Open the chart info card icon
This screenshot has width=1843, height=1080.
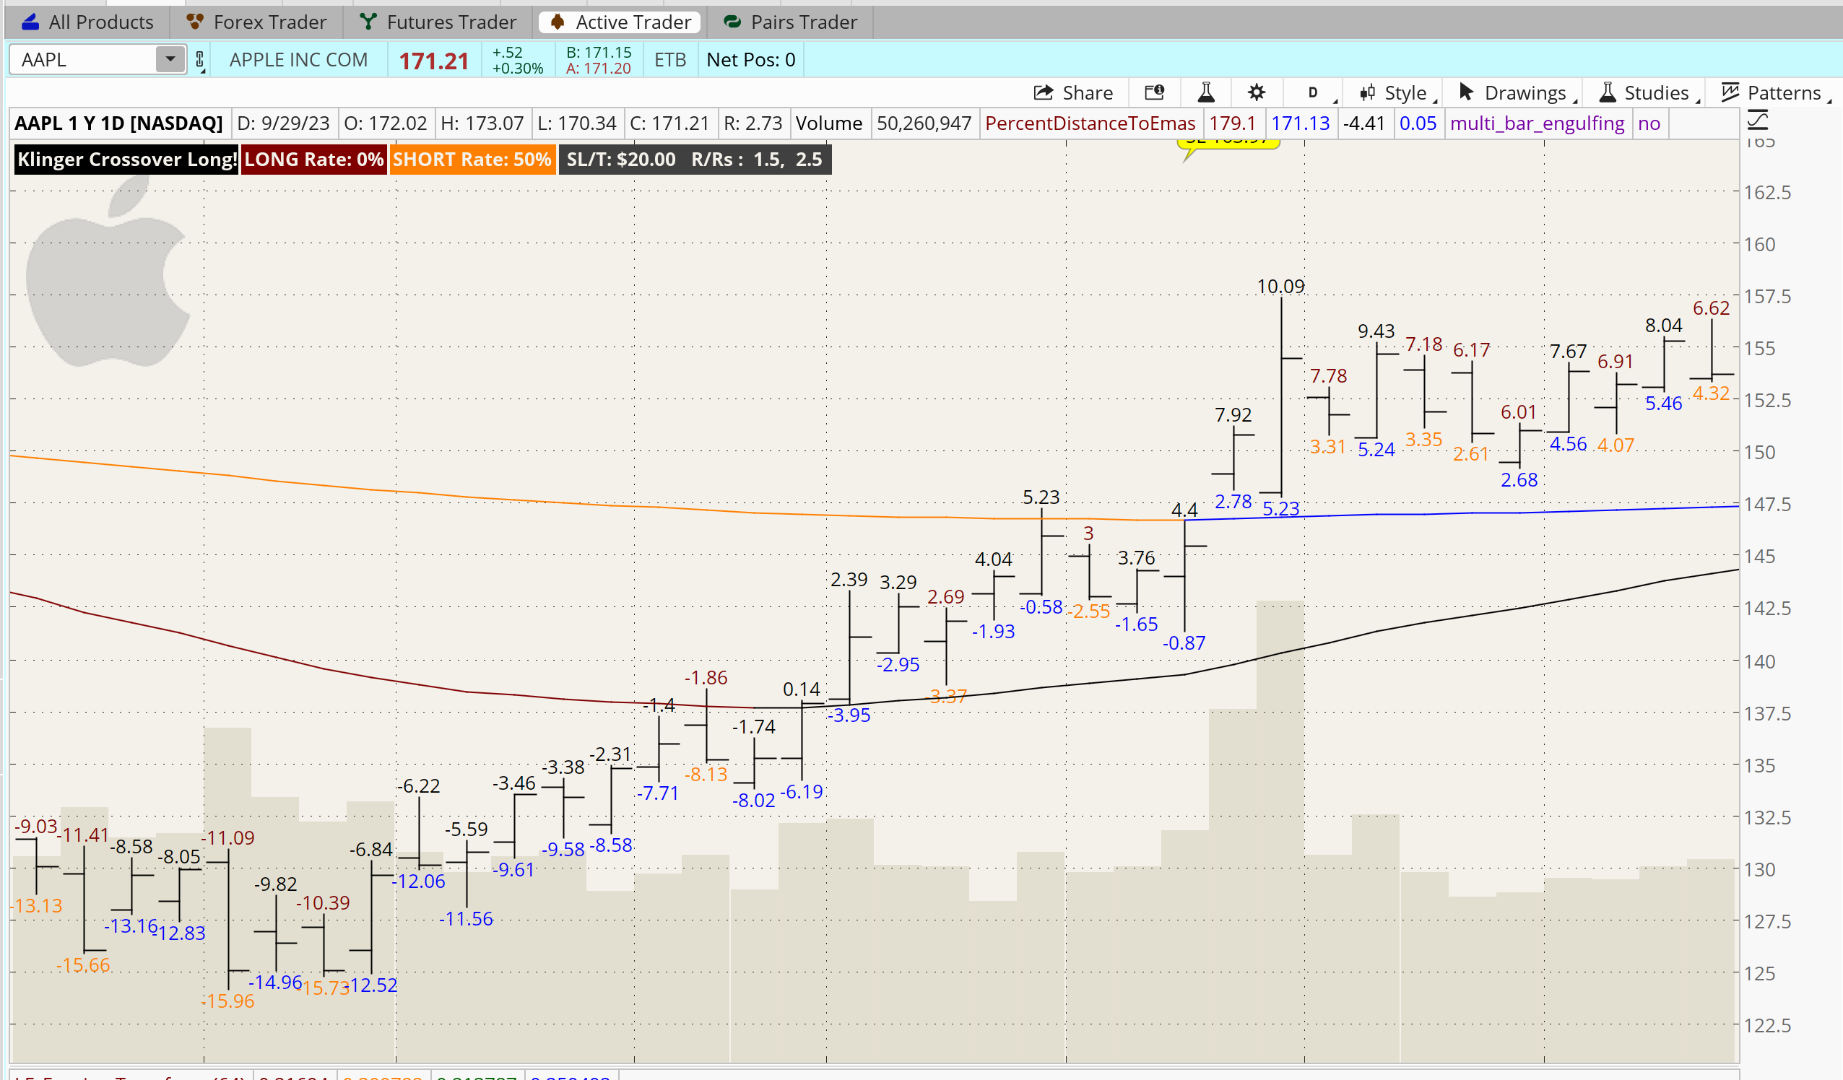(x=1155, y=93)
